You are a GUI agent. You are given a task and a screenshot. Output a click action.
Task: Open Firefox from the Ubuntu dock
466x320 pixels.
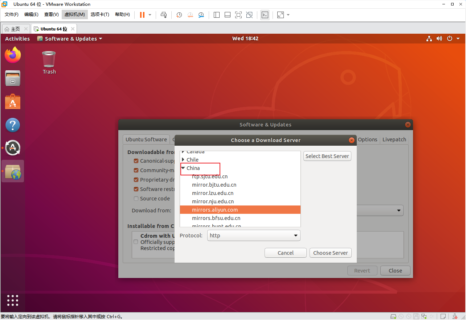[13, 55]
